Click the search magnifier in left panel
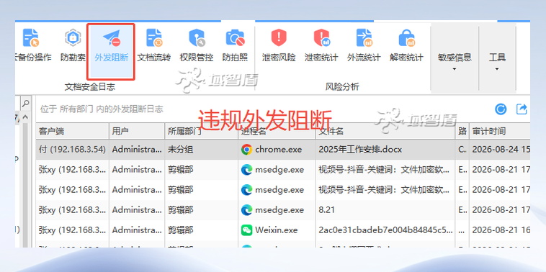 tap(25, 104)
